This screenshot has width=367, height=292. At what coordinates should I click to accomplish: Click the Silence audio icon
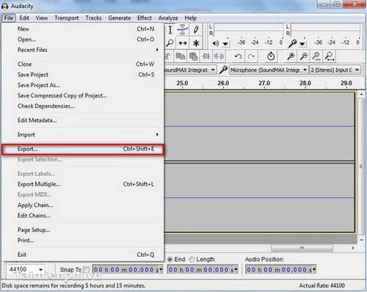219,56
